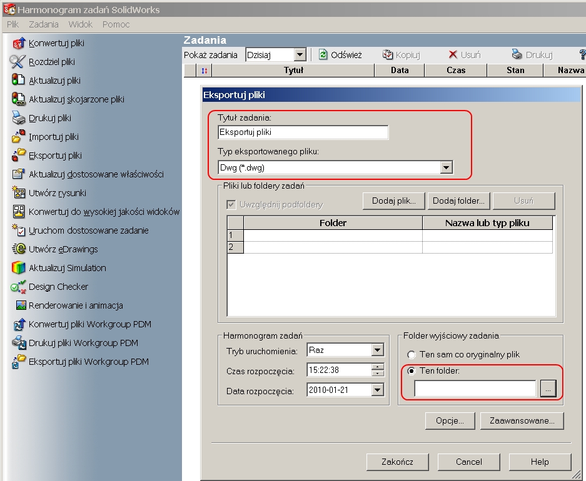This screenshot has height=481, width=586.
Task: Click the Aktualizuj skojarzone pliki icon
Action: (18, 99)
